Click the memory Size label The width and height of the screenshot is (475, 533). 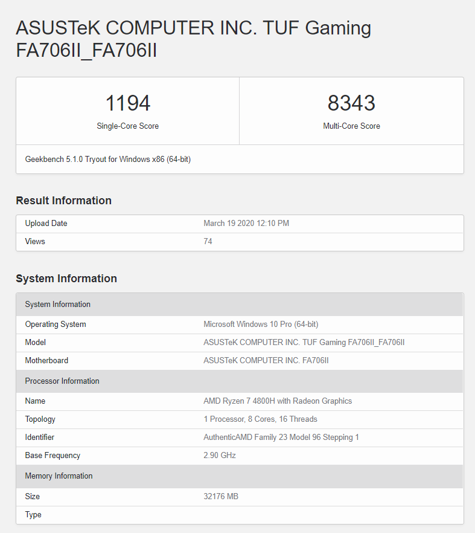(x=32, y=496)
